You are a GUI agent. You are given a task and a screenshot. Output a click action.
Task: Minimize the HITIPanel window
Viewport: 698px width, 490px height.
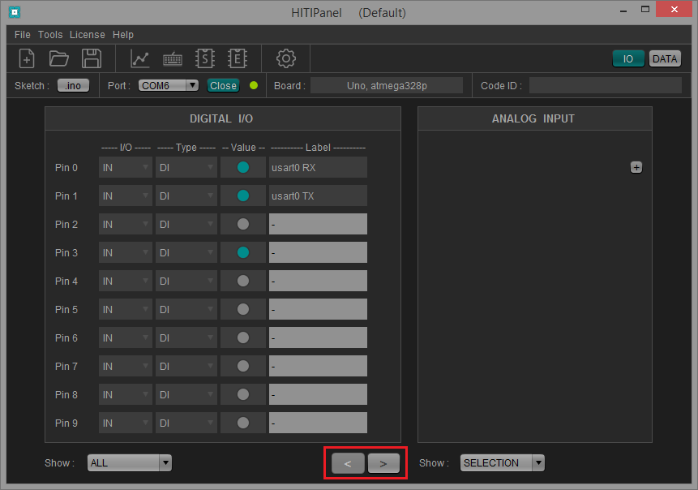coord(623,10)
